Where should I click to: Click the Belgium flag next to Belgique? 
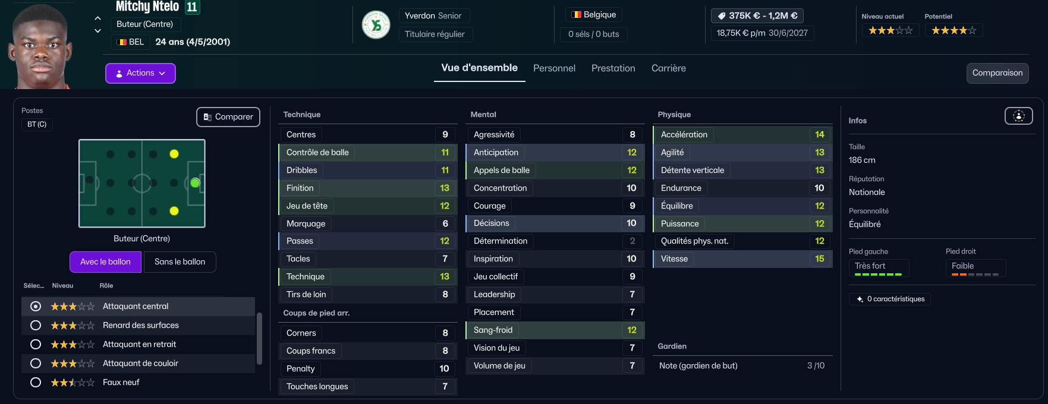576,15
